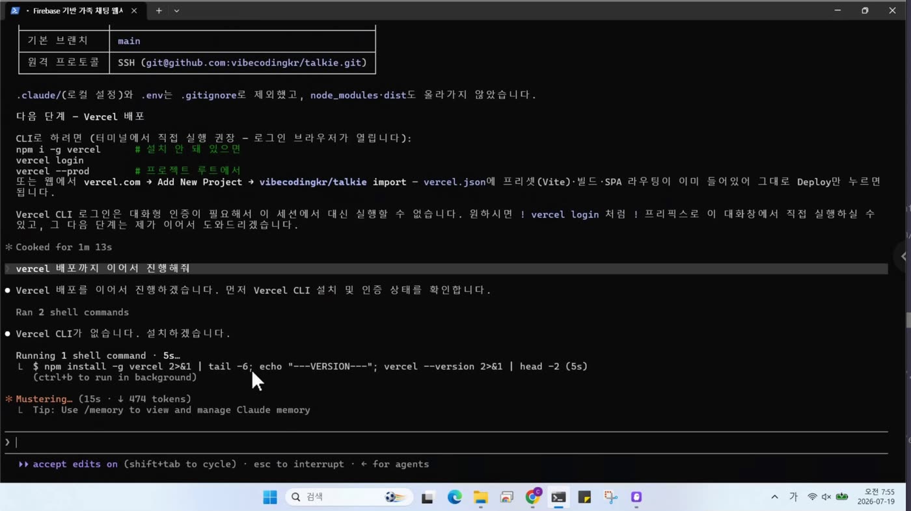Viewport: 911px width, 511px height.
Task: Launch Microsoft Edge from the taskbar
Action: coord(454,497)
